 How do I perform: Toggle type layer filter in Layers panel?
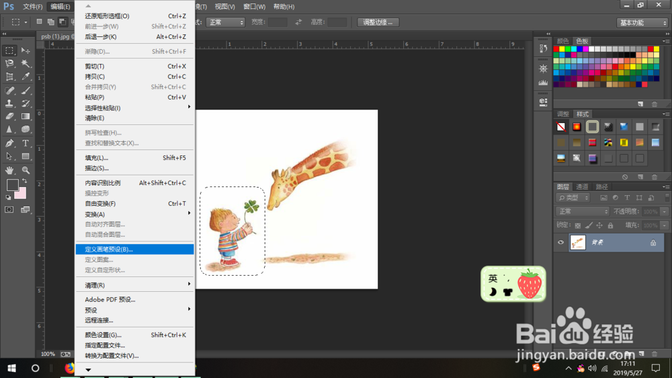pos(627,198)
